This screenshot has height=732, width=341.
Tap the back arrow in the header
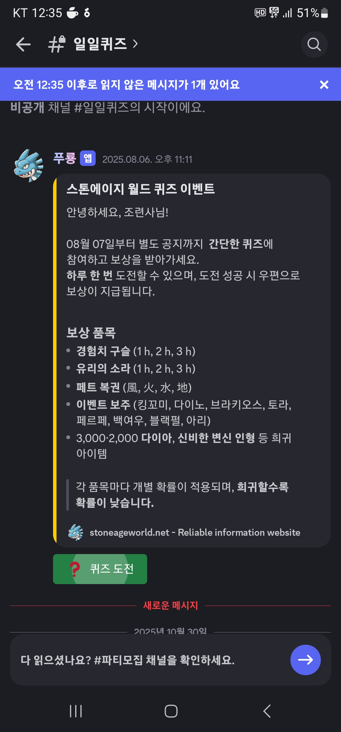pos(23,44)
